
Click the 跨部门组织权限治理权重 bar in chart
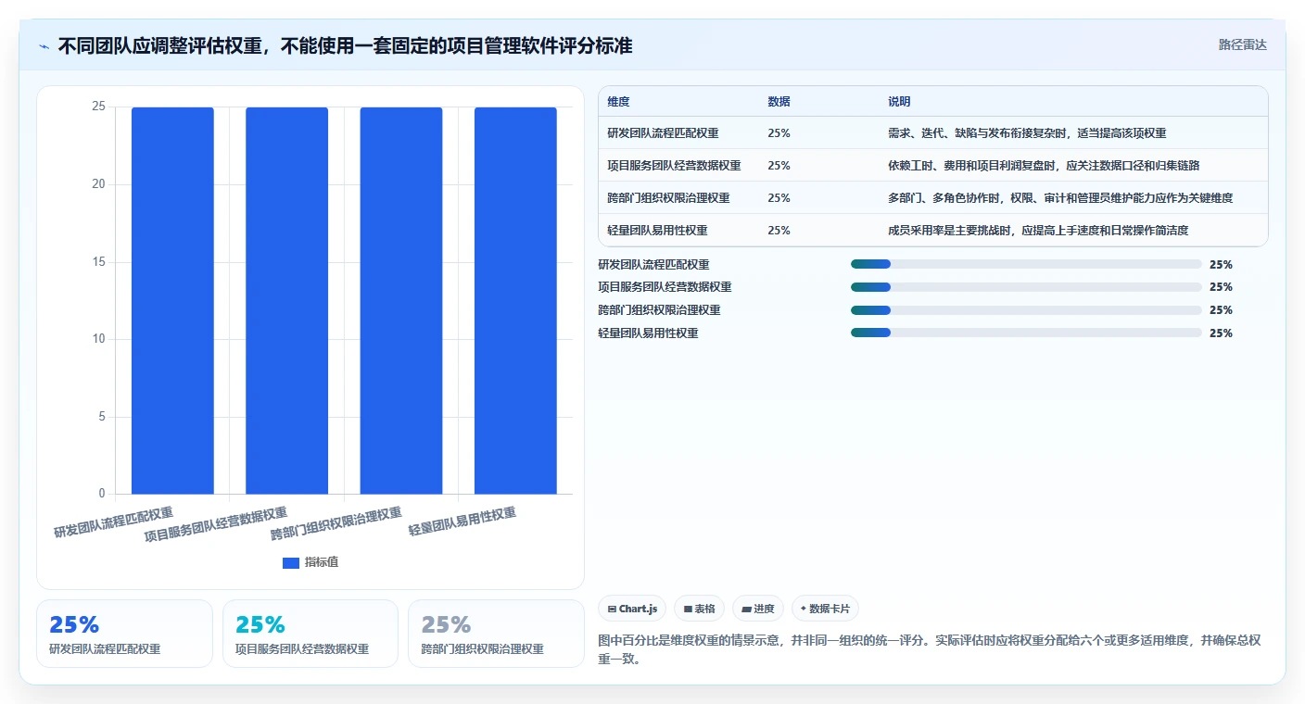401,300
